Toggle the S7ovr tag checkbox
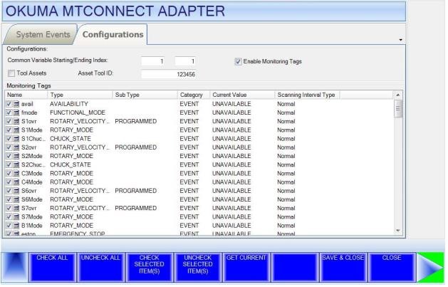 (9, 209)
